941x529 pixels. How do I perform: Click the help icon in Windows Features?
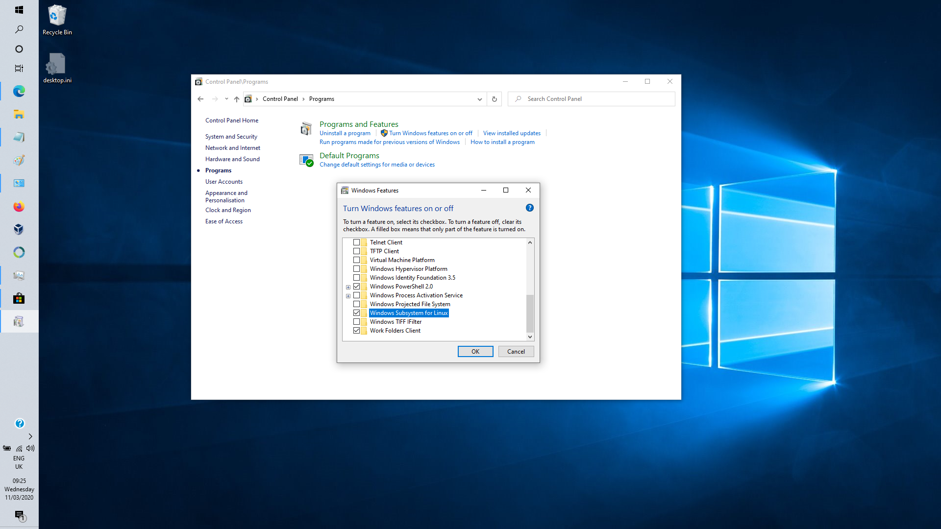[x=529, y=208]
